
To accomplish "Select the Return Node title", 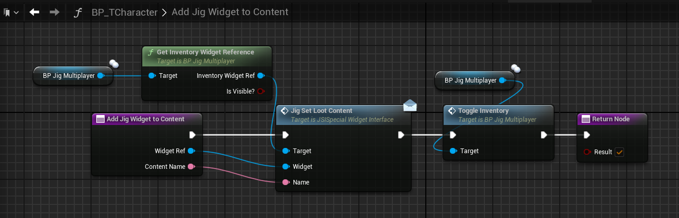I will (x=611, y=119).
